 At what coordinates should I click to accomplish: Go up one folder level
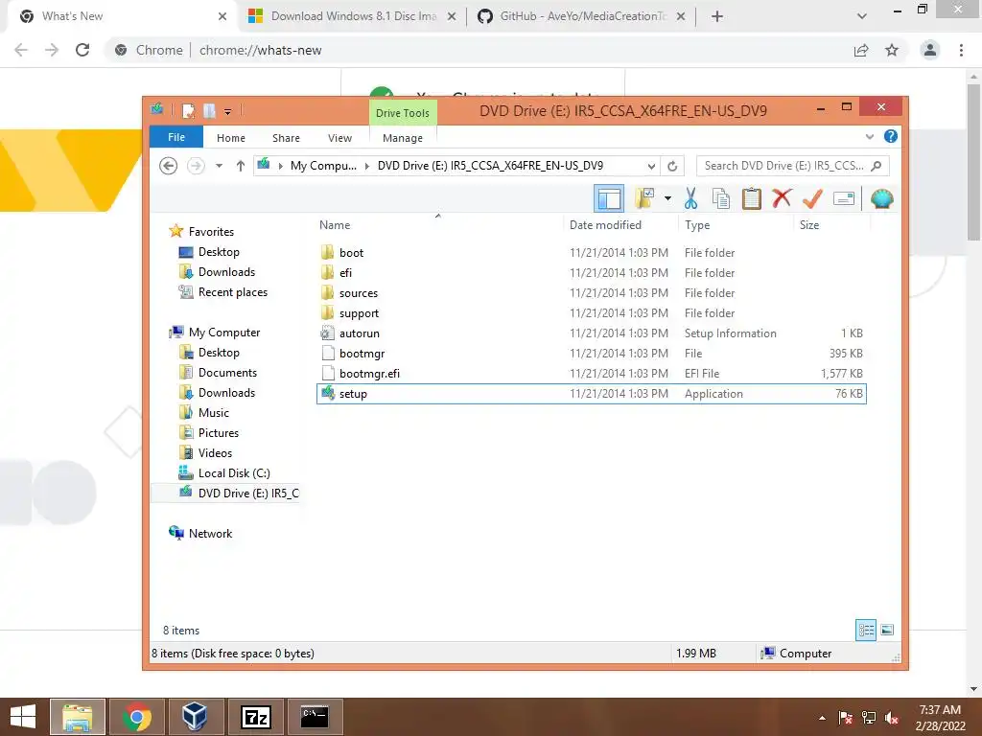click(x=241, y=166)
